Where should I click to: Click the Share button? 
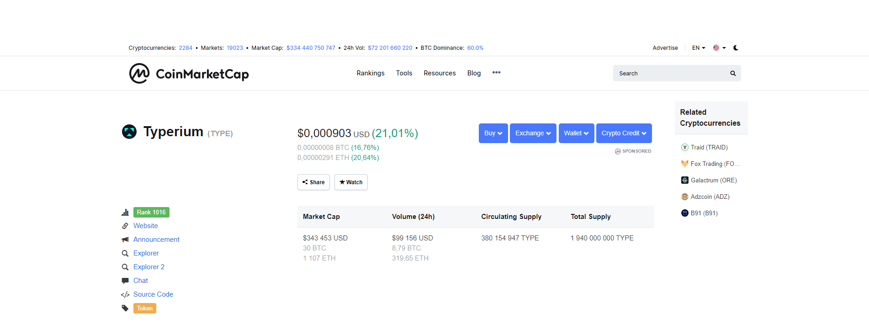coord(313,182)
